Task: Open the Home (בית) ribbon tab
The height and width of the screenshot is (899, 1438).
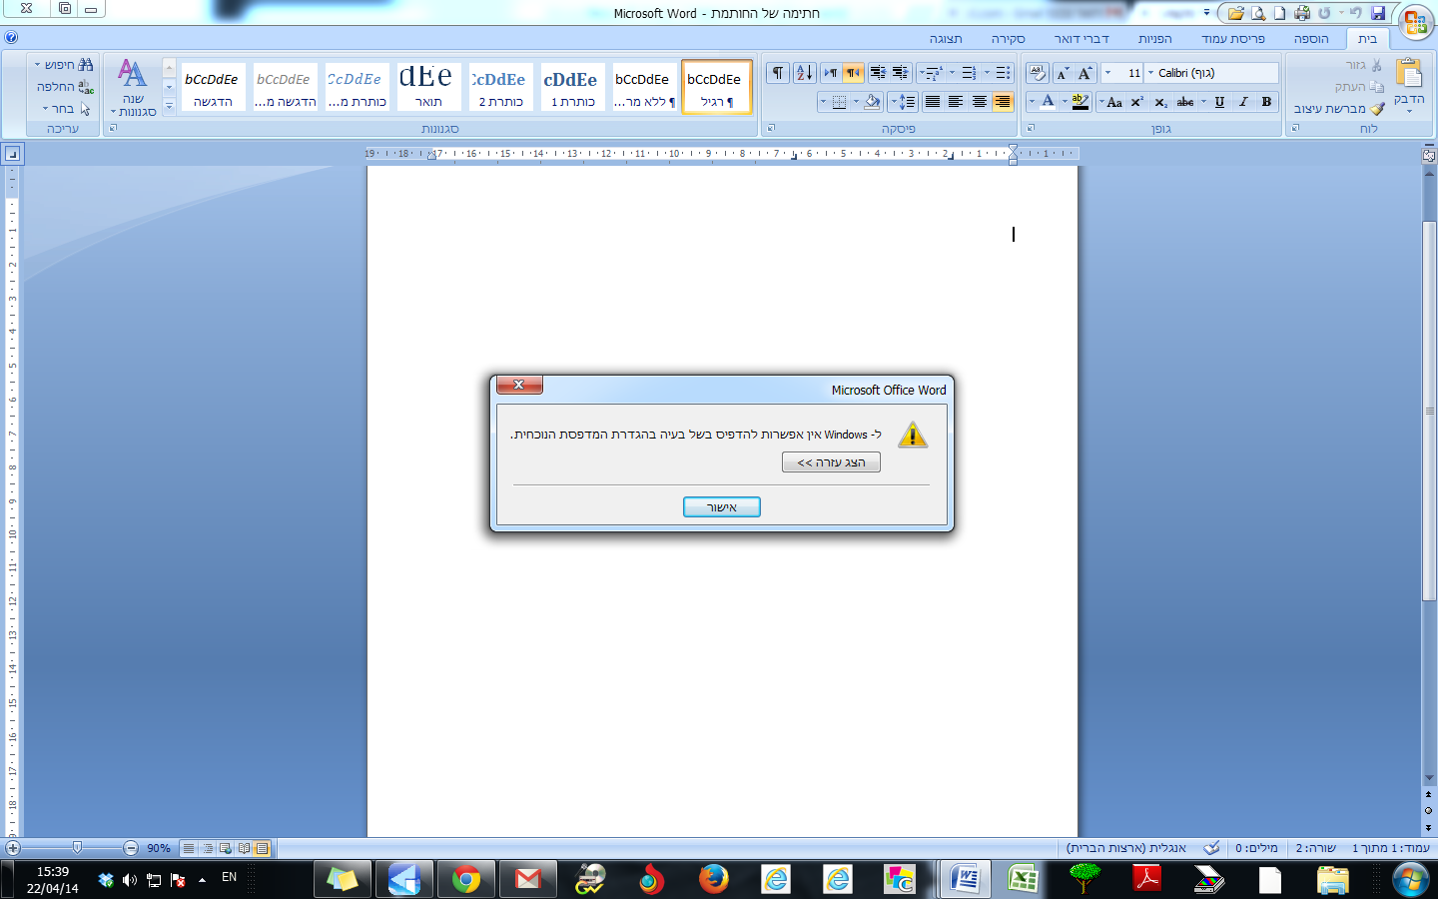Action: (1367, 39)
